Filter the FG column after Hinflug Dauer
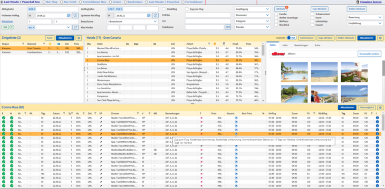Viewport: 385px width, 189px height. (x=314, y=113)
